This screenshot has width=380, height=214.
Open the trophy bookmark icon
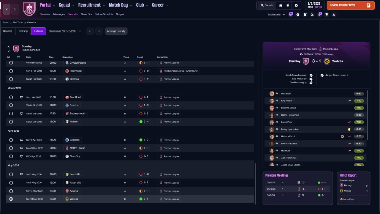(x=327, y=15)
